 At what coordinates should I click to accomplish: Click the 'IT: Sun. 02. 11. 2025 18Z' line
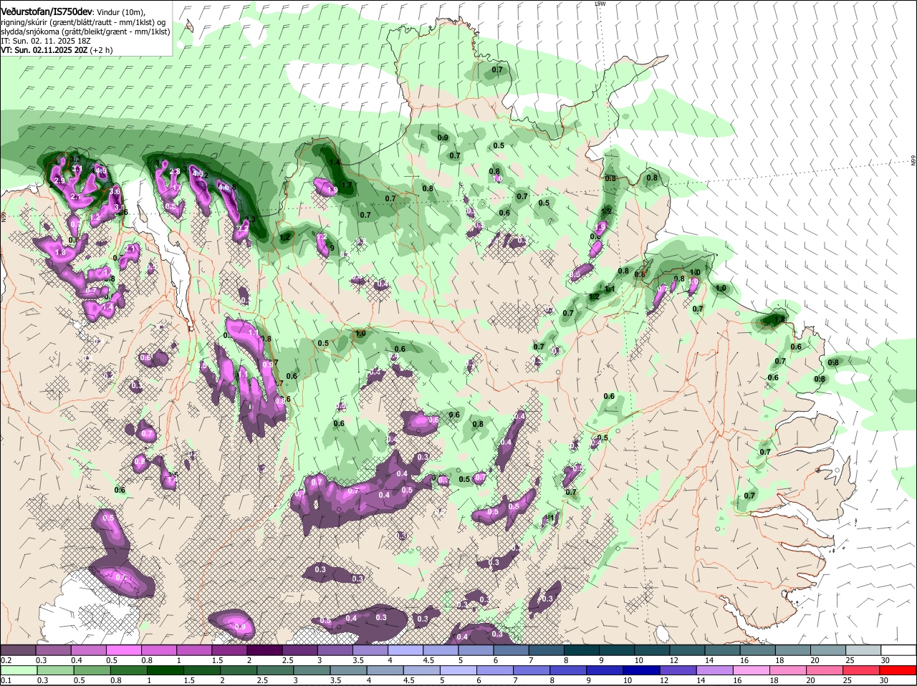(x=45, y=41)
